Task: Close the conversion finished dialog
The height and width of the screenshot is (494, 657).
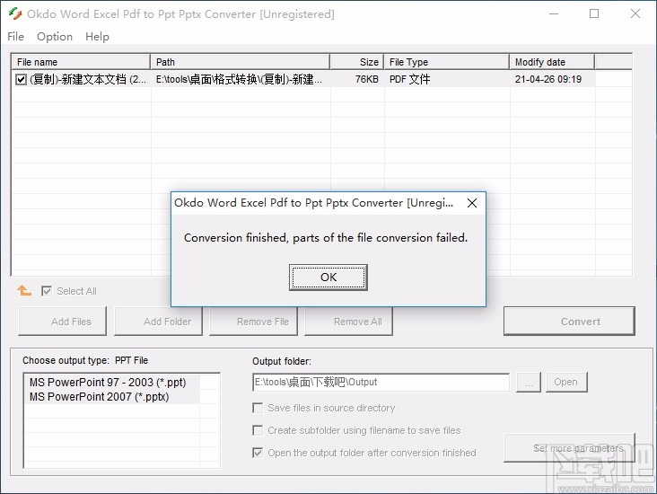Action: coord(472,203)
